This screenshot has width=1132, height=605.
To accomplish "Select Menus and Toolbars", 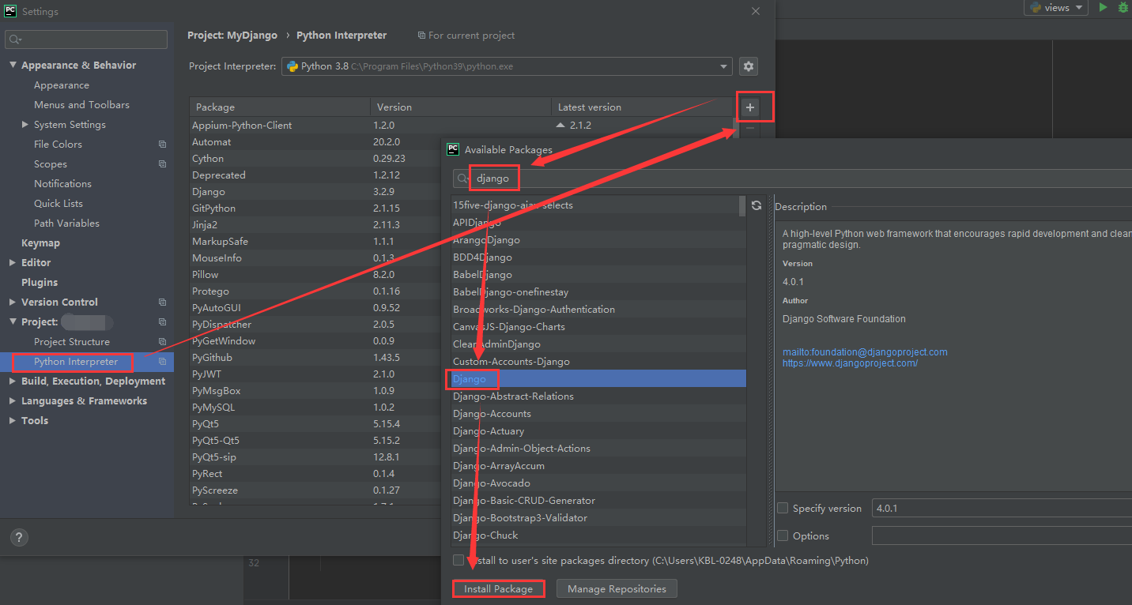I will pos(81,105).
